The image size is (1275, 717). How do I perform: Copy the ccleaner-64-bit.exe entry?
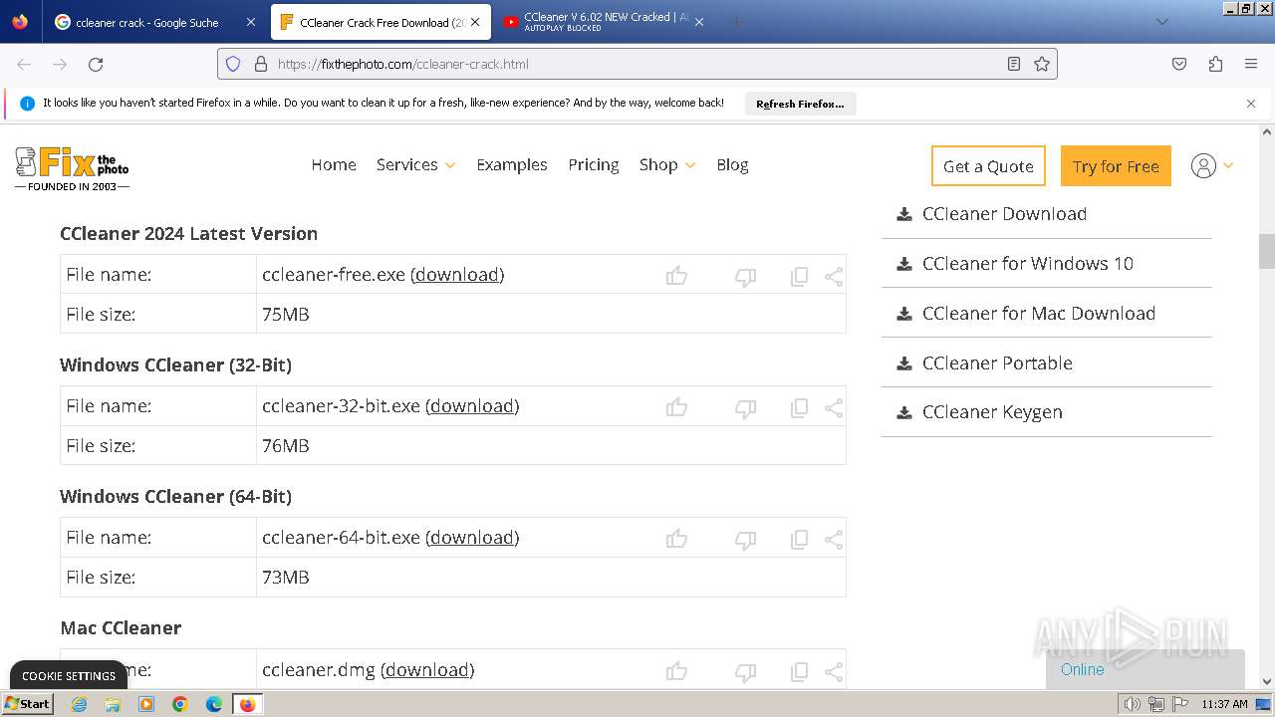click(799, 540)
